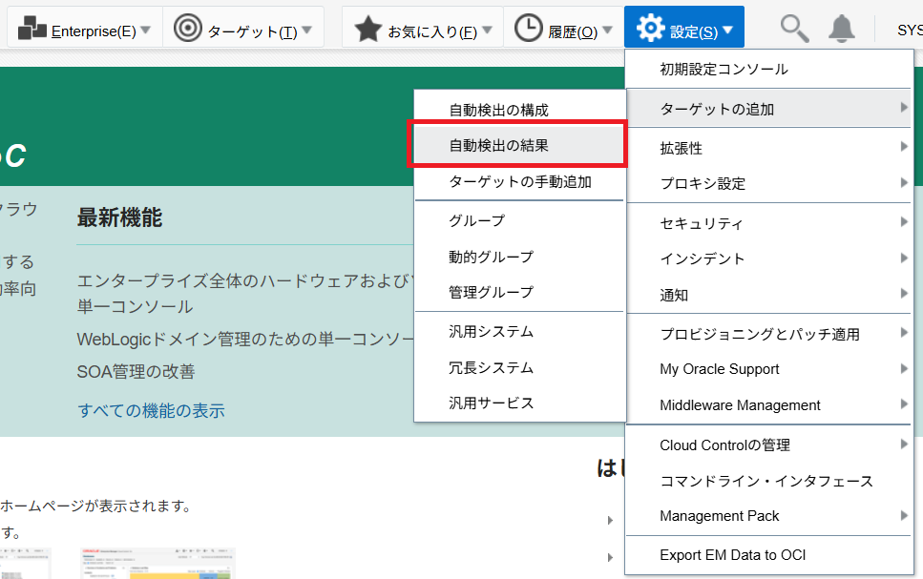Choose コマンドライン・インタフェース menu item
The width and height of the screenshot is (923, 579).
766,481
